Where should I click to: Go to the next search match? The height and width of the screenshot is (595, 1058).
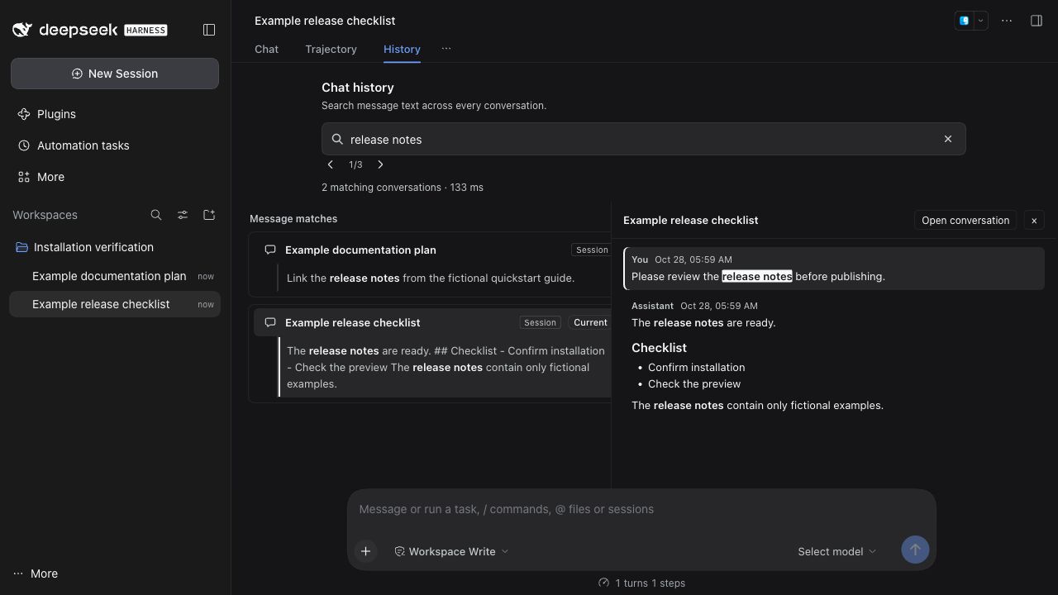click(380, 164)
